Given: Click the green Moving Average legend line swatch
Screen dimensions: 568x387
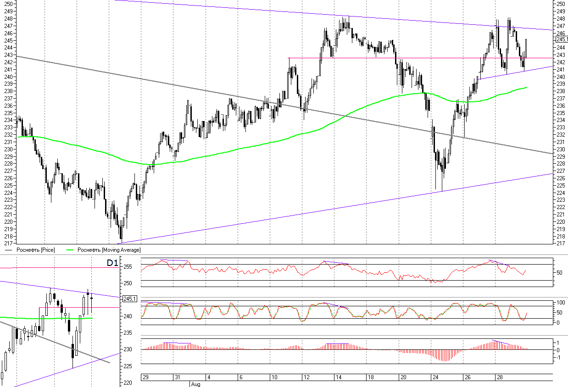Looking at the screenshot, I should (70, 250).
